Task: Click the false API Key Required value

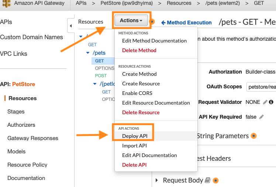Action: (251, 117)
